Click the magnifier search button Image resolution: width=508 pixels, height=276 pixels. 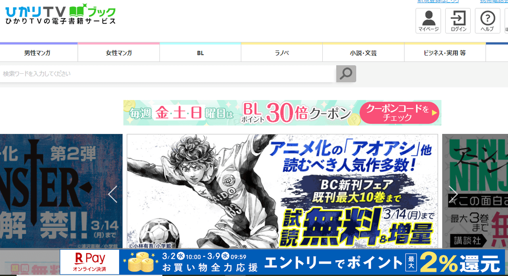(x=346, y=74)
